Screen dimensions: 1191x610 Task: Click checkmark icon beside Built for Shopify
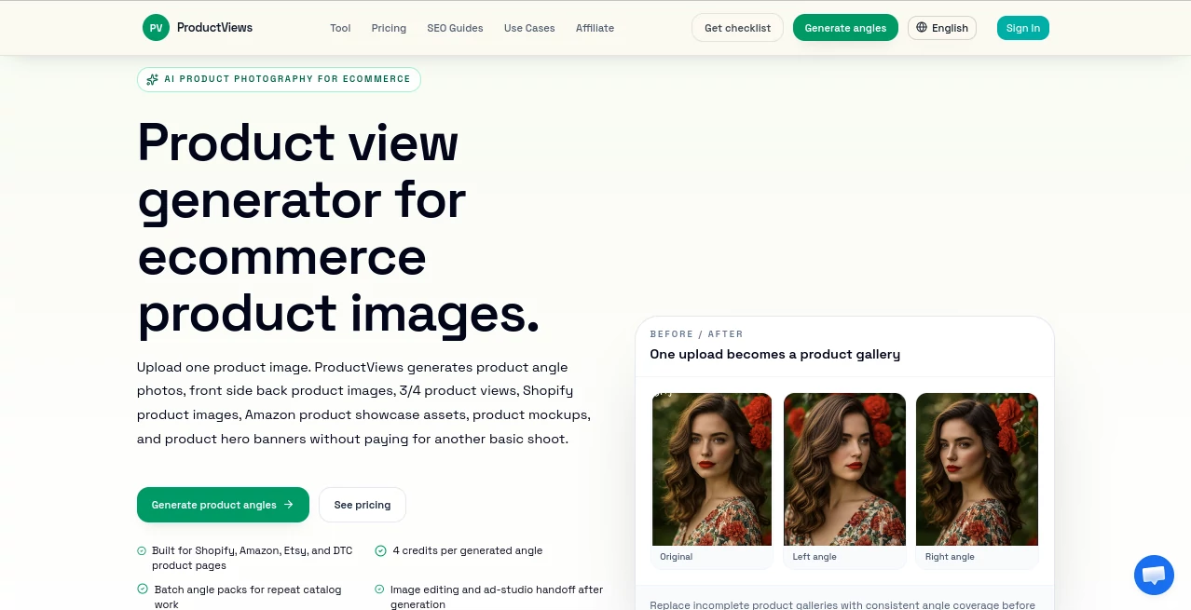tap(142, 551)
